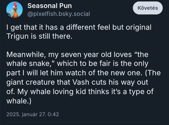Select the paragraph starting with Meanwhile
This screenshot has width=169, height=125.
pyautogui.click(x=84, y=77)
